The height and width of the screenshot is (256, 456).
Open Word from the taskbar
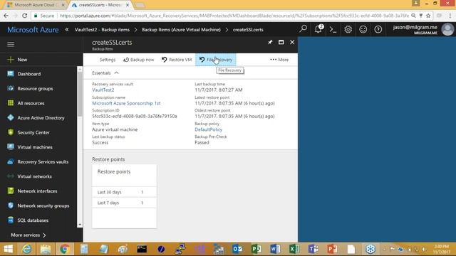point(275,249)
